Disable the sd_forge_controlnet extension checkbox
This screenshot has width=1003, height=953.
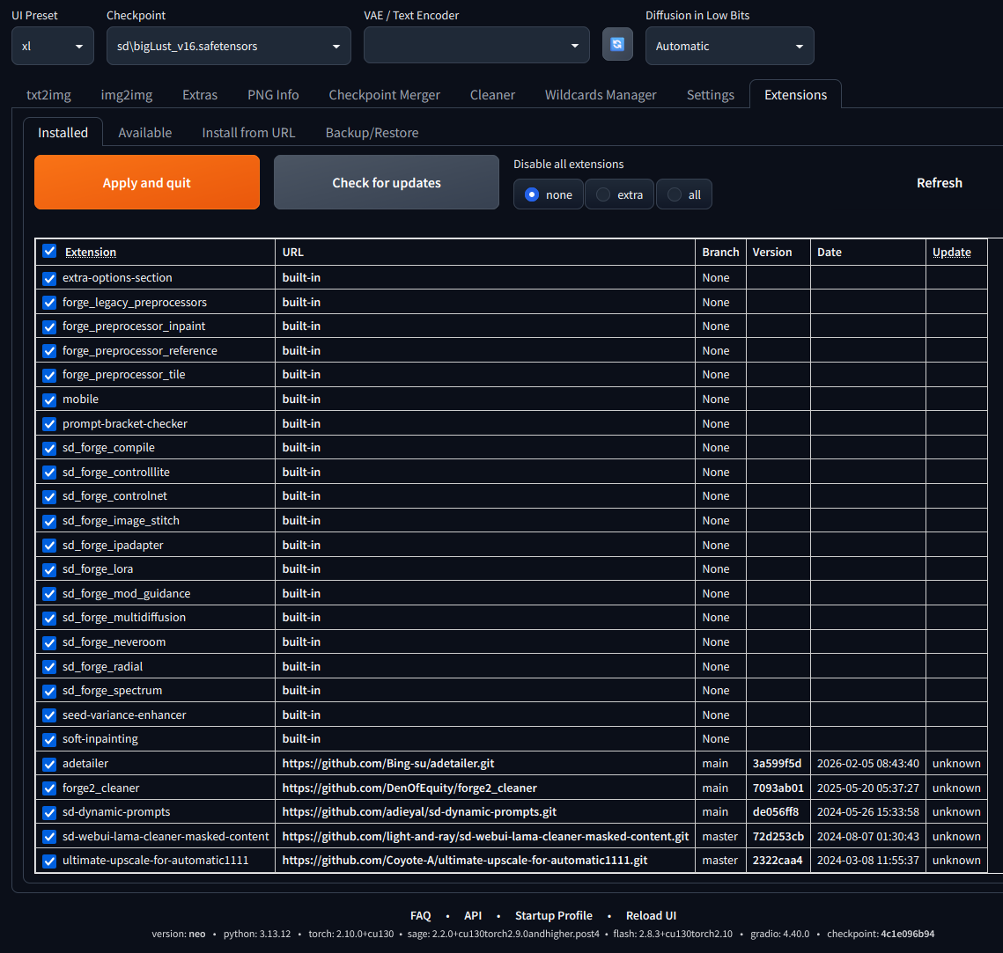pyautogui.click(x=49, y=496)
